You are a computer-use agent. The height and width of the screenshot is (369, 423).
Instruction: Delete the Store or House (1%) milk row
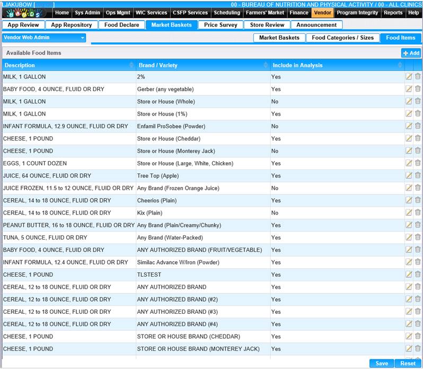click(418, 113)
